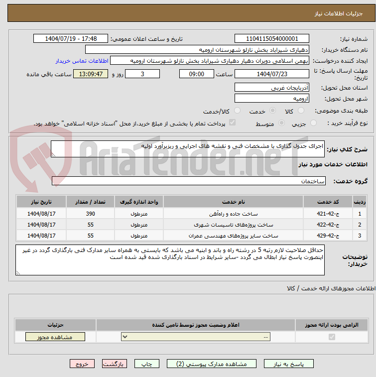376x377 pixels.
Task: Click the پاسخ به نیاز button
Action: [288, 364]
